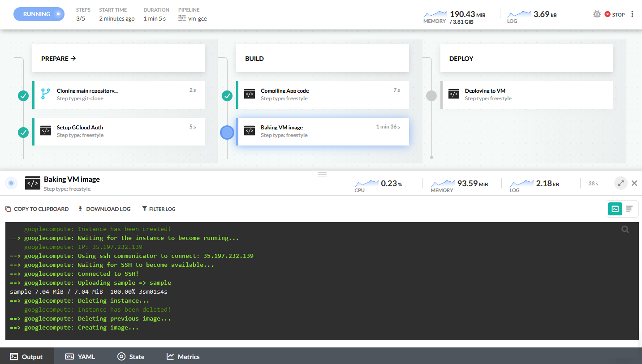
Task: Download the step log
Action: pos(104,209)
